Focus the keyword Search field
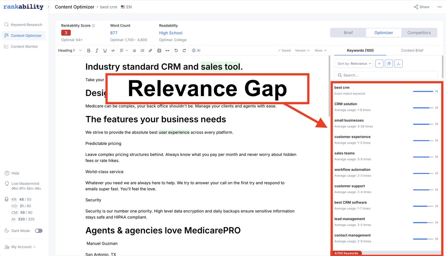Screen dimensions: 446x256 coord(386,75)
